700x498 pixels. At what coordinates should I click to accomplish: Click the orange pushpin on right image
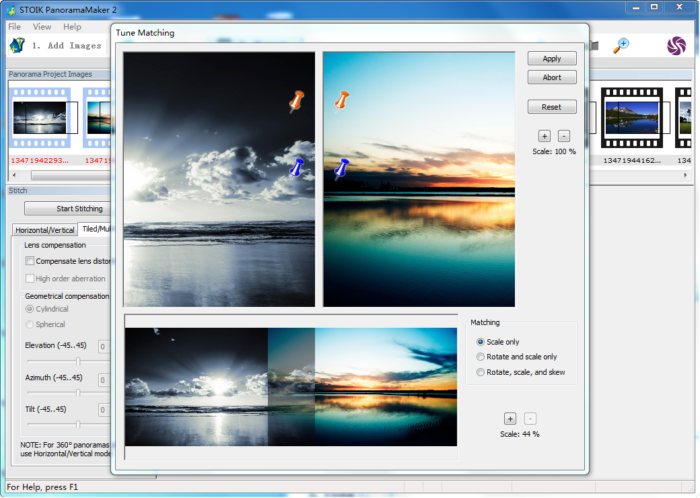coord(342,100)
